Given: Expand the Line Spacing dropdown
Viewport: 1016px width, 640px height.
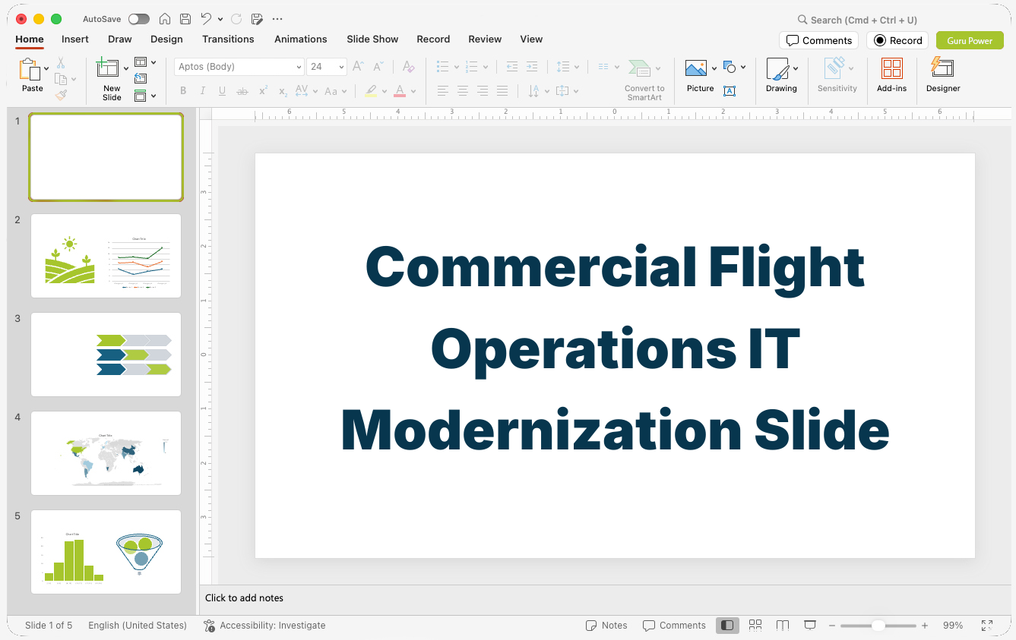Looking at the screenshot, I should coord(576,67).
